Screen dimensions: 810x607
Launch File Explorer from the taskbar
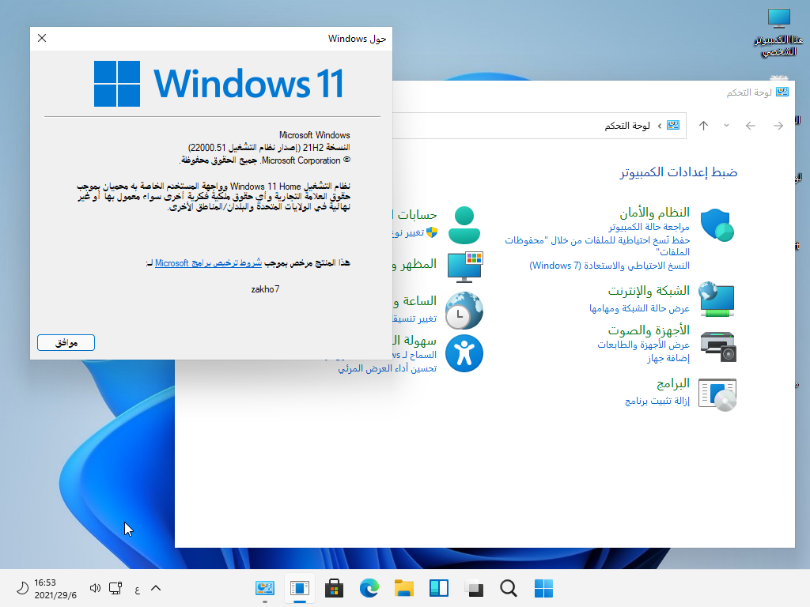(404, 588)
